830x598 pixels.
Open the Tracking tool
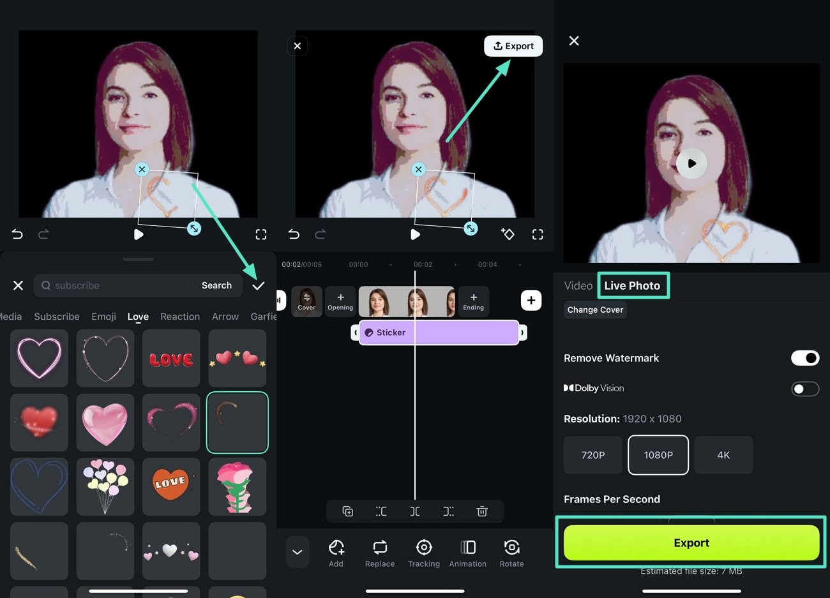pos(424,553)
